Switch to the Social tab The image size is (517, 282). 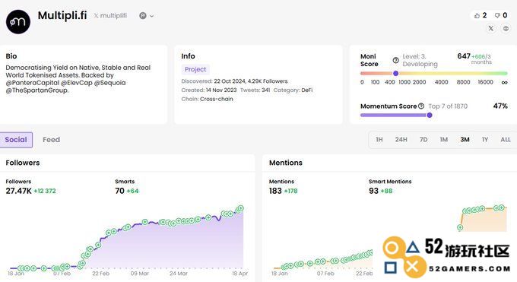click(16, 140)
